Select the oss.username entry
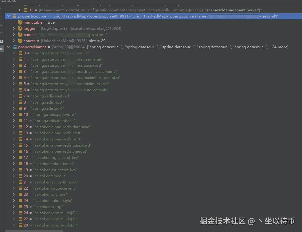 [63, 59]
